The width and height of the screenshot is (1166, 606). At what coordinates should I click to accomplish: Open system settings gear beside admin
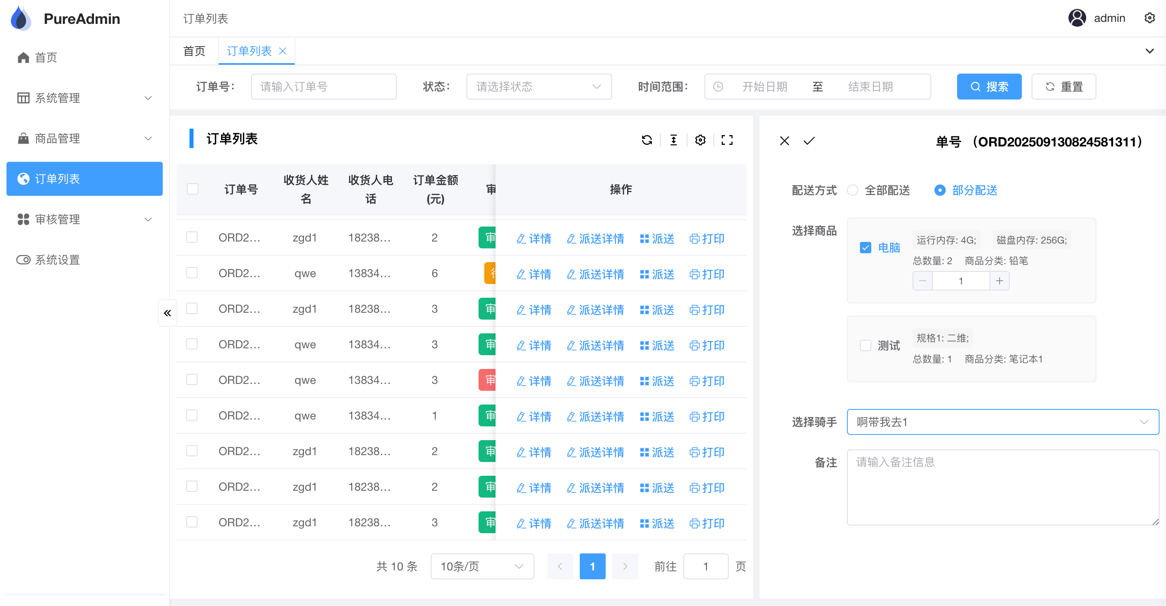1149,18
